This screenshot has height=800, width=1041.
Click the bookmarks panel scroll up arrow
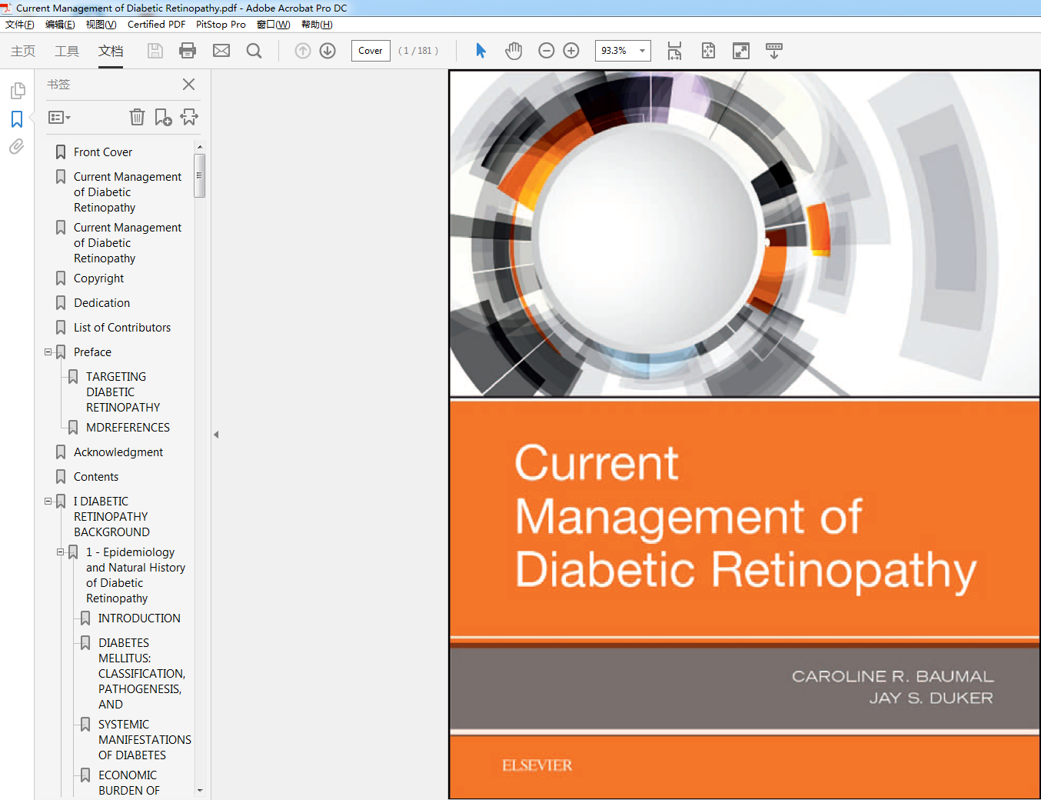(200, 147)
